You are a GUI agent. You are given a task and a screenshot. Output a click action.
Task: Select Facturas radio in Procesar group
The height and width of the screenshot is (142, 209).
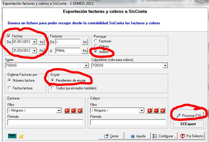point(95,41)
